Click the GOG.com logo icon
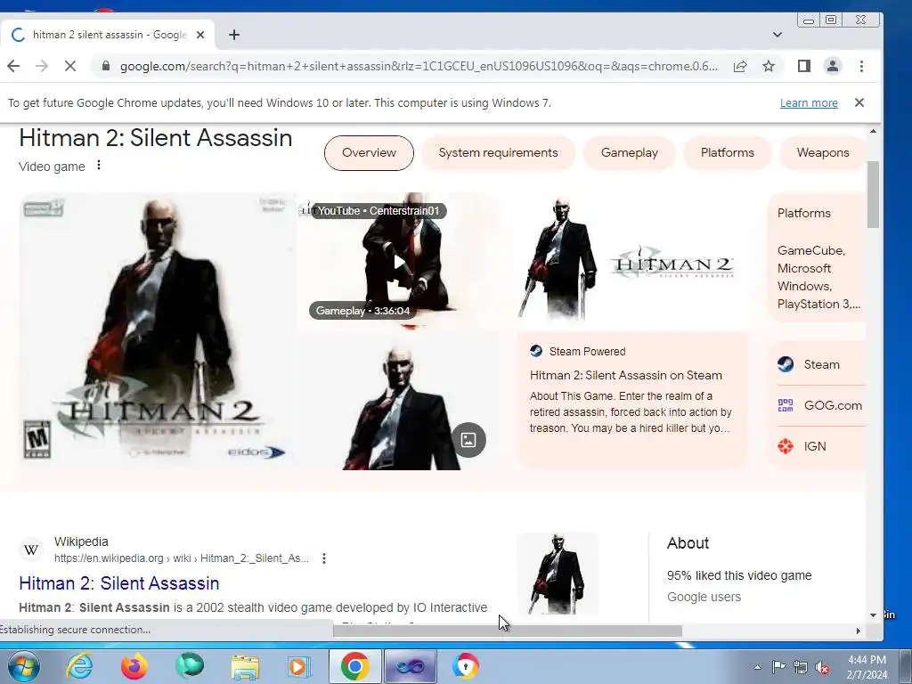Screen dimensions: 912x684 coord(786,405)
